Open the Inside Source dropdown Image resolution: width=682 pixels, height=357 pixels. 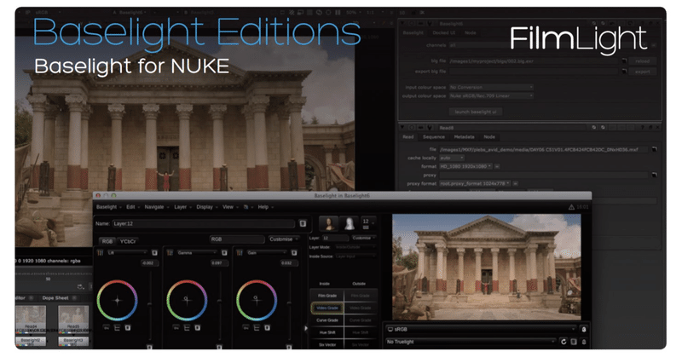(355, 256)
